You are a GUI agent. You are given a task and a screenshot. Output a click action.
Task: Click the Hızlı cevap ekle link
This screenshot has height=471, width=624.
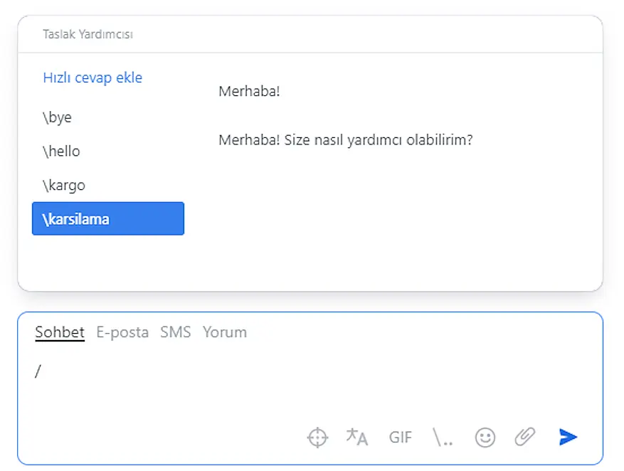pyautogui.click(x=92, y=78)
